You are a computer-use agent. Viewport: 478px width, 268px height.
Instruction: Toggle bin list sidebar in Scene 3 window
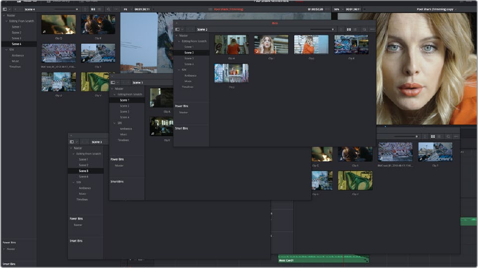(71, 142)
